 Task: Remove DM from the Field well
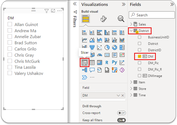click(x=123, y=95)
